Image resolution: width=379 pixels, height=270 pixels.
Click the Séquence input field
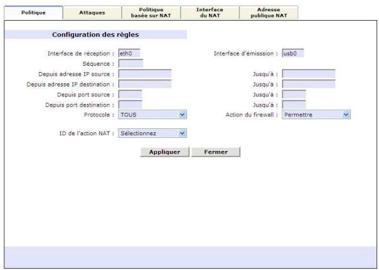coord(131,63)
